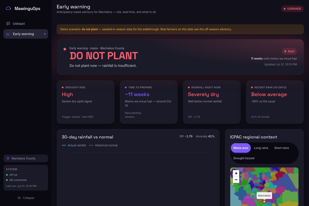Click the USIPANDE status badge
This screenshot has height=206, width=309.
(x=293, y=9)
